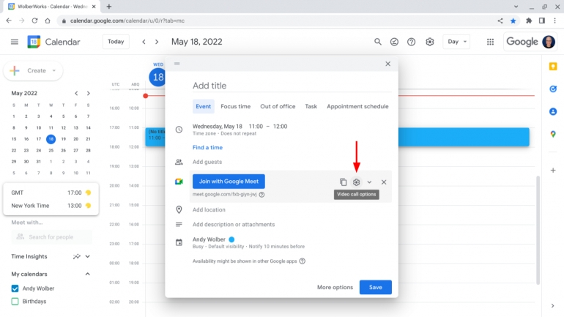This screenshot has height=317, width=564.
Task: Expand the Google Meet details chevron
Action: pos(370,182)
